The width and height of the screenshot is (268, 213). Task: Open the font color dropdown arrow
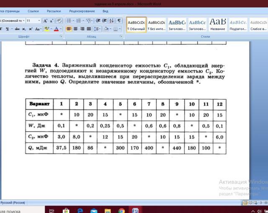point(60,29)
